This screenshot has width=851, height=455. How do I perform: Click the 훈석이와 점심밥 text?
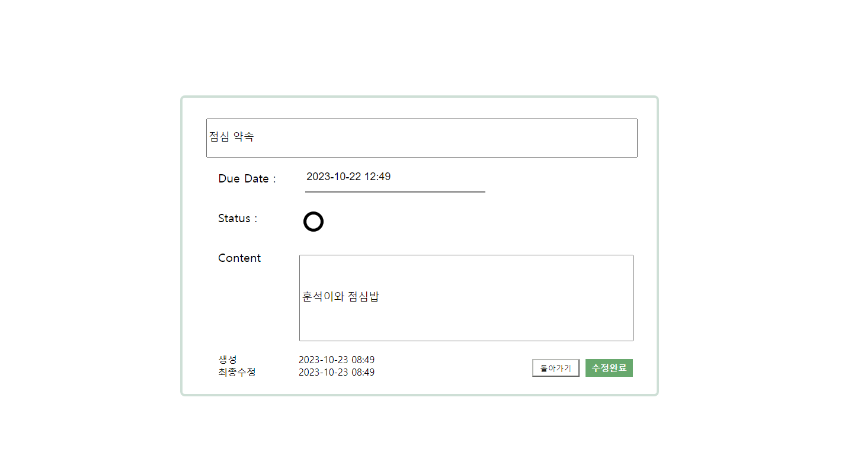coord(341,297)
